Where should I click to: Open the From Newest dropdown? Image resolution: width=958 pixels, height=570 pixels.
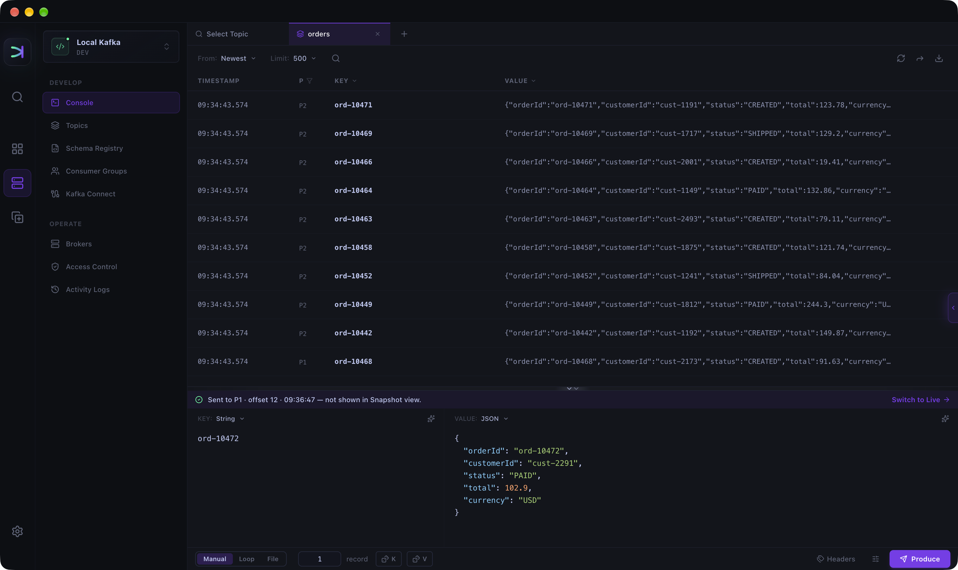238,58
